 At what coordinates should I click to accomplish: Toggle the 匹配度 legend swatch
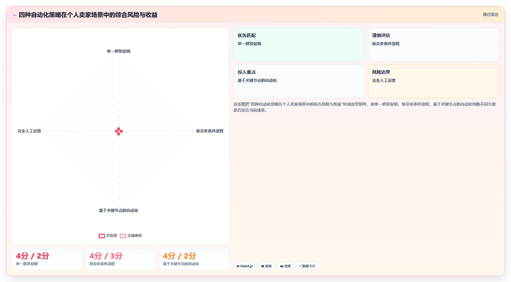click(x=102, y=236)
